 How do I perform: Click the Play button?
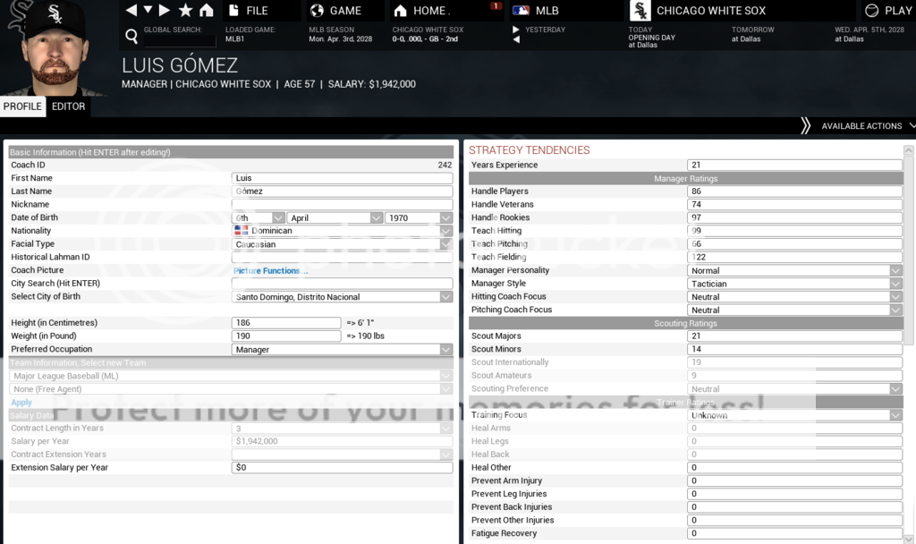888,11
